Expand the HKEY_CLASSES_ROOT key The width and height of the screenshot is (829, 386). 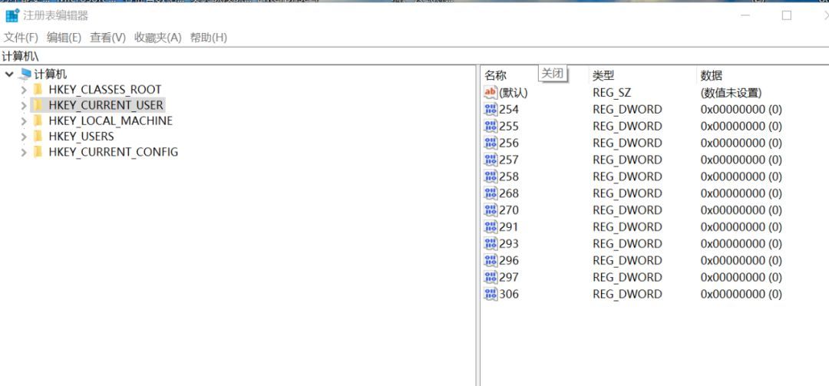tap(23, 91)
